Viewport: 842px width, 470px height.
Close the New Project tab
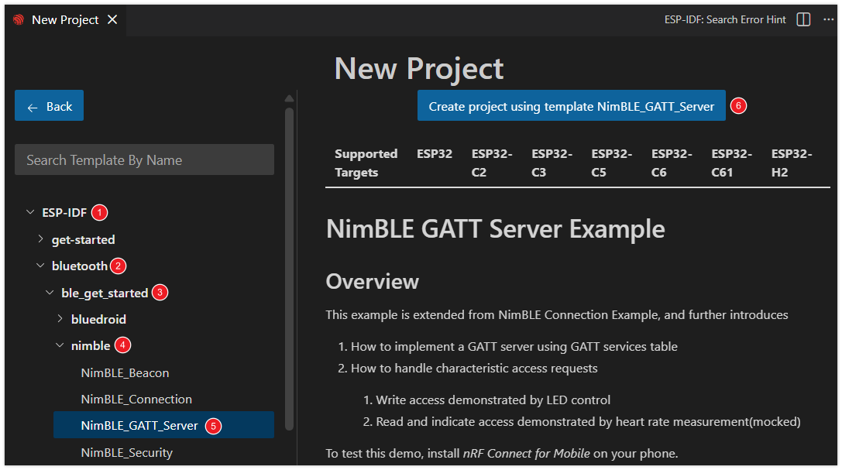112,19
